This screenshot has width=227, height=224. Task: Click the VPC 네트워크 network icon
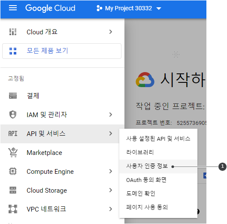click(x=13, y=209)
